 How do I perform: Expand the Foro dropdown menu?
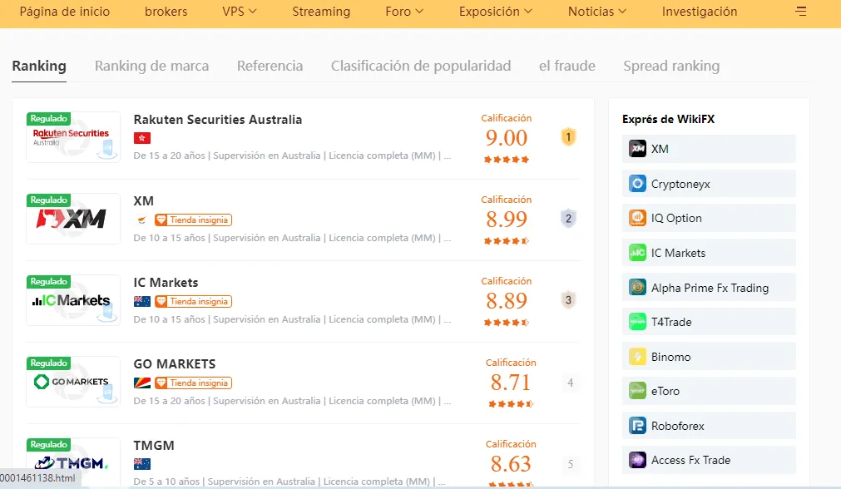click(404, 12)
